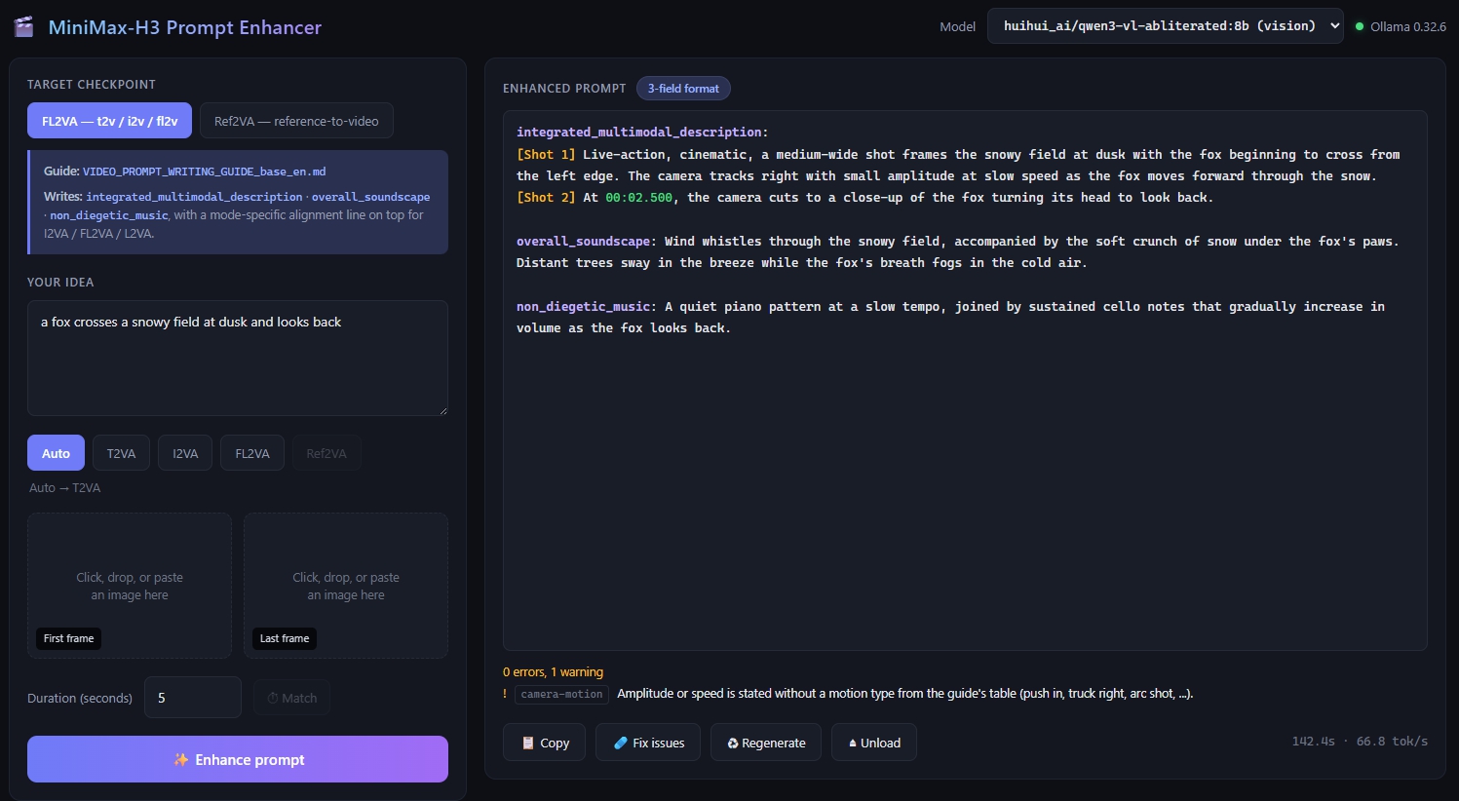Click the clapperboard app logo icon
The image size is (1459, 801).
coord(23,26)
